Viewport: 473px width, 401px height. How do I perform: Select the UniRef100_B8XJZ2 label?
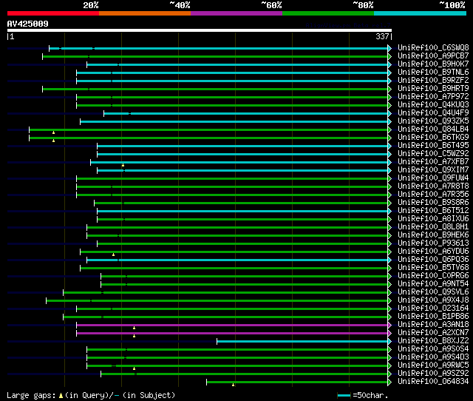click(x=433, y=341)
